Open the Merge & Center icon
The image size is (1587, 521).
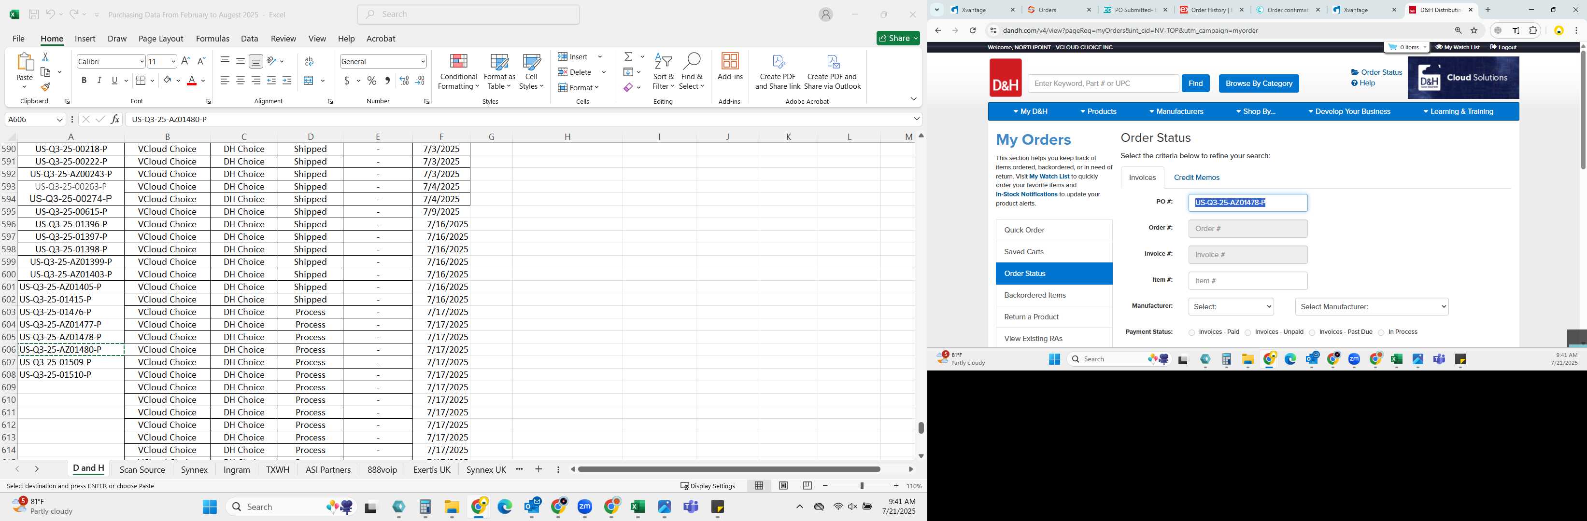pos(309,81)
